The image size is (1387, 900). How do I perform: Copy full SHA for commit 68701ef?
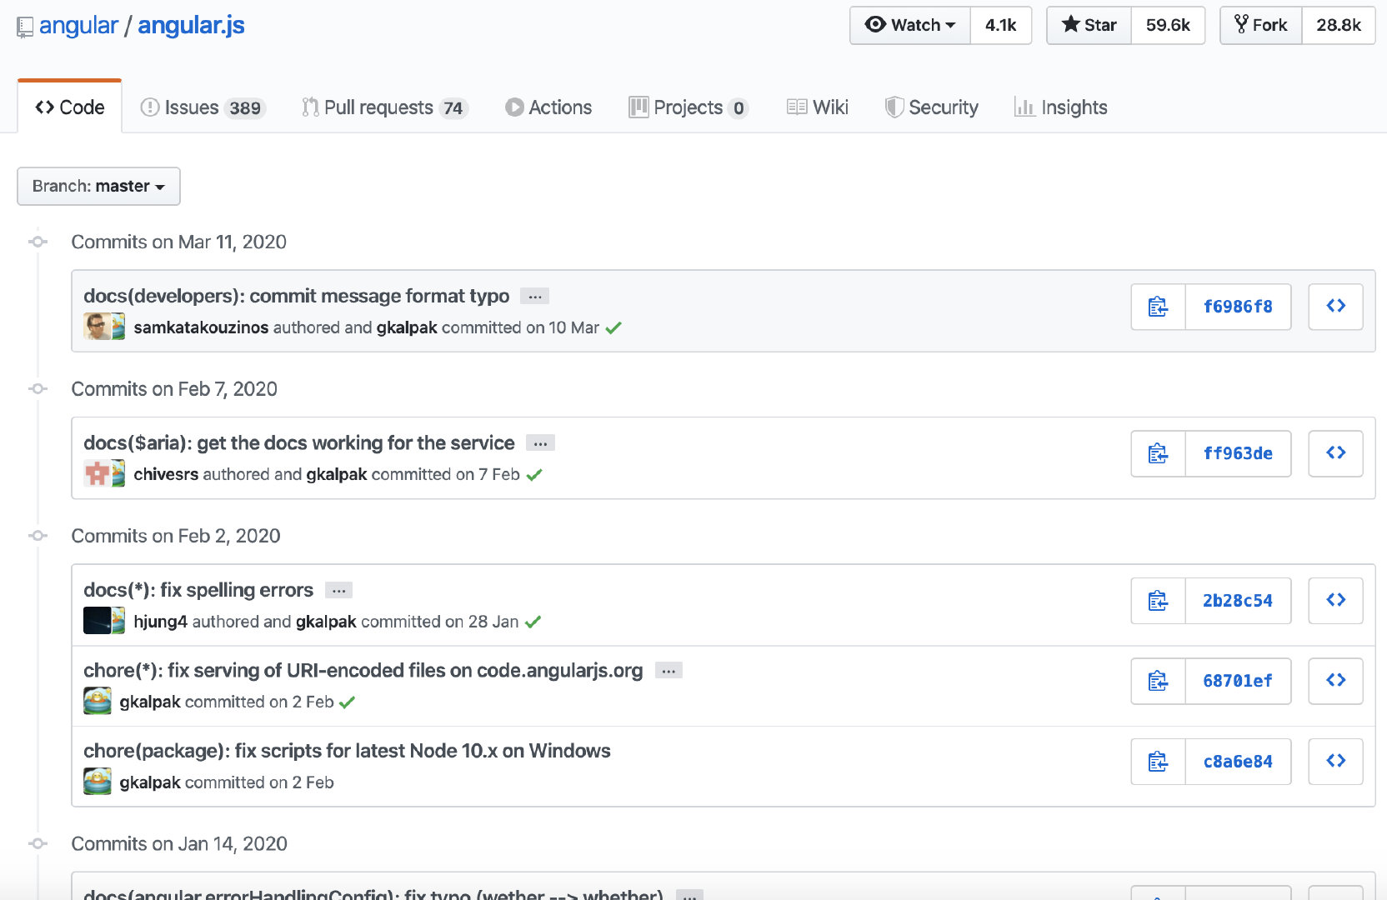1158,681
